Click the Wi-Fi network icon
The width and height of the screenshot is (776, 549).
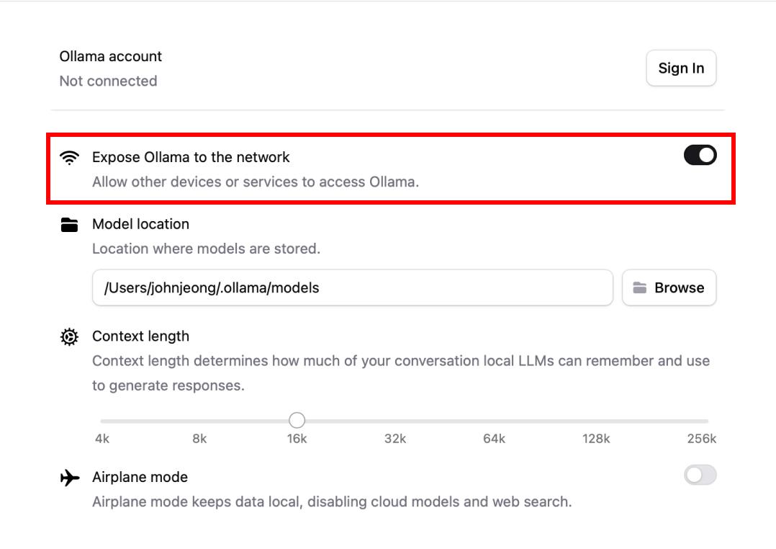[69, 157]
